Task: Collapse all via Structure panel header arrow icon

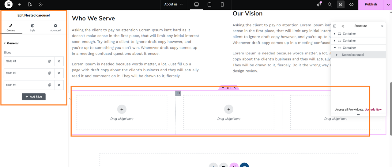Action: [335, 26]
